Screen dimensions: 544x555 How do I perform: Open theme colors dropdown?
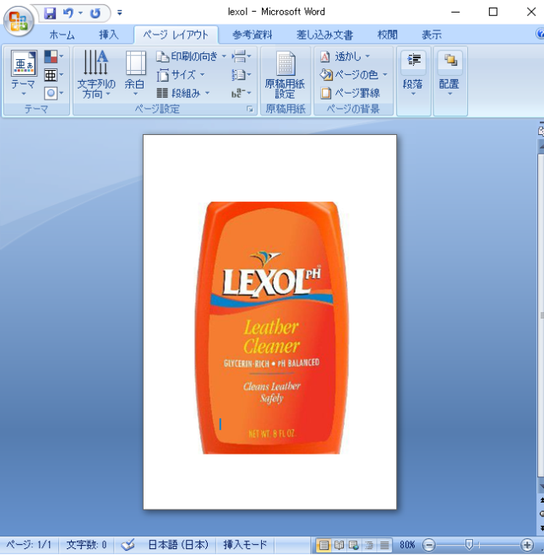[x=53, y=57]
